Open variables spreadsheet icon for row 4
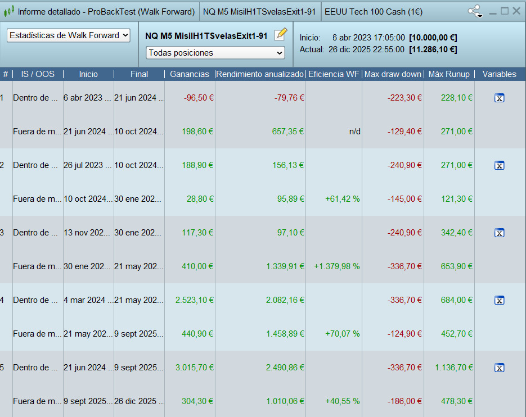Image resolution: width=526 pixels, height=417 pixels. pyautogui.click(x=499, y=300)
